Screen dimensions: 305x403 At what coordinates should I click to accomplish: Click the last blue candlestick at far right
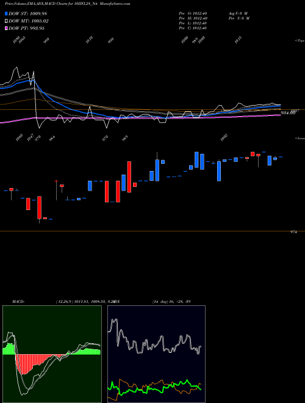coord(281,157)
